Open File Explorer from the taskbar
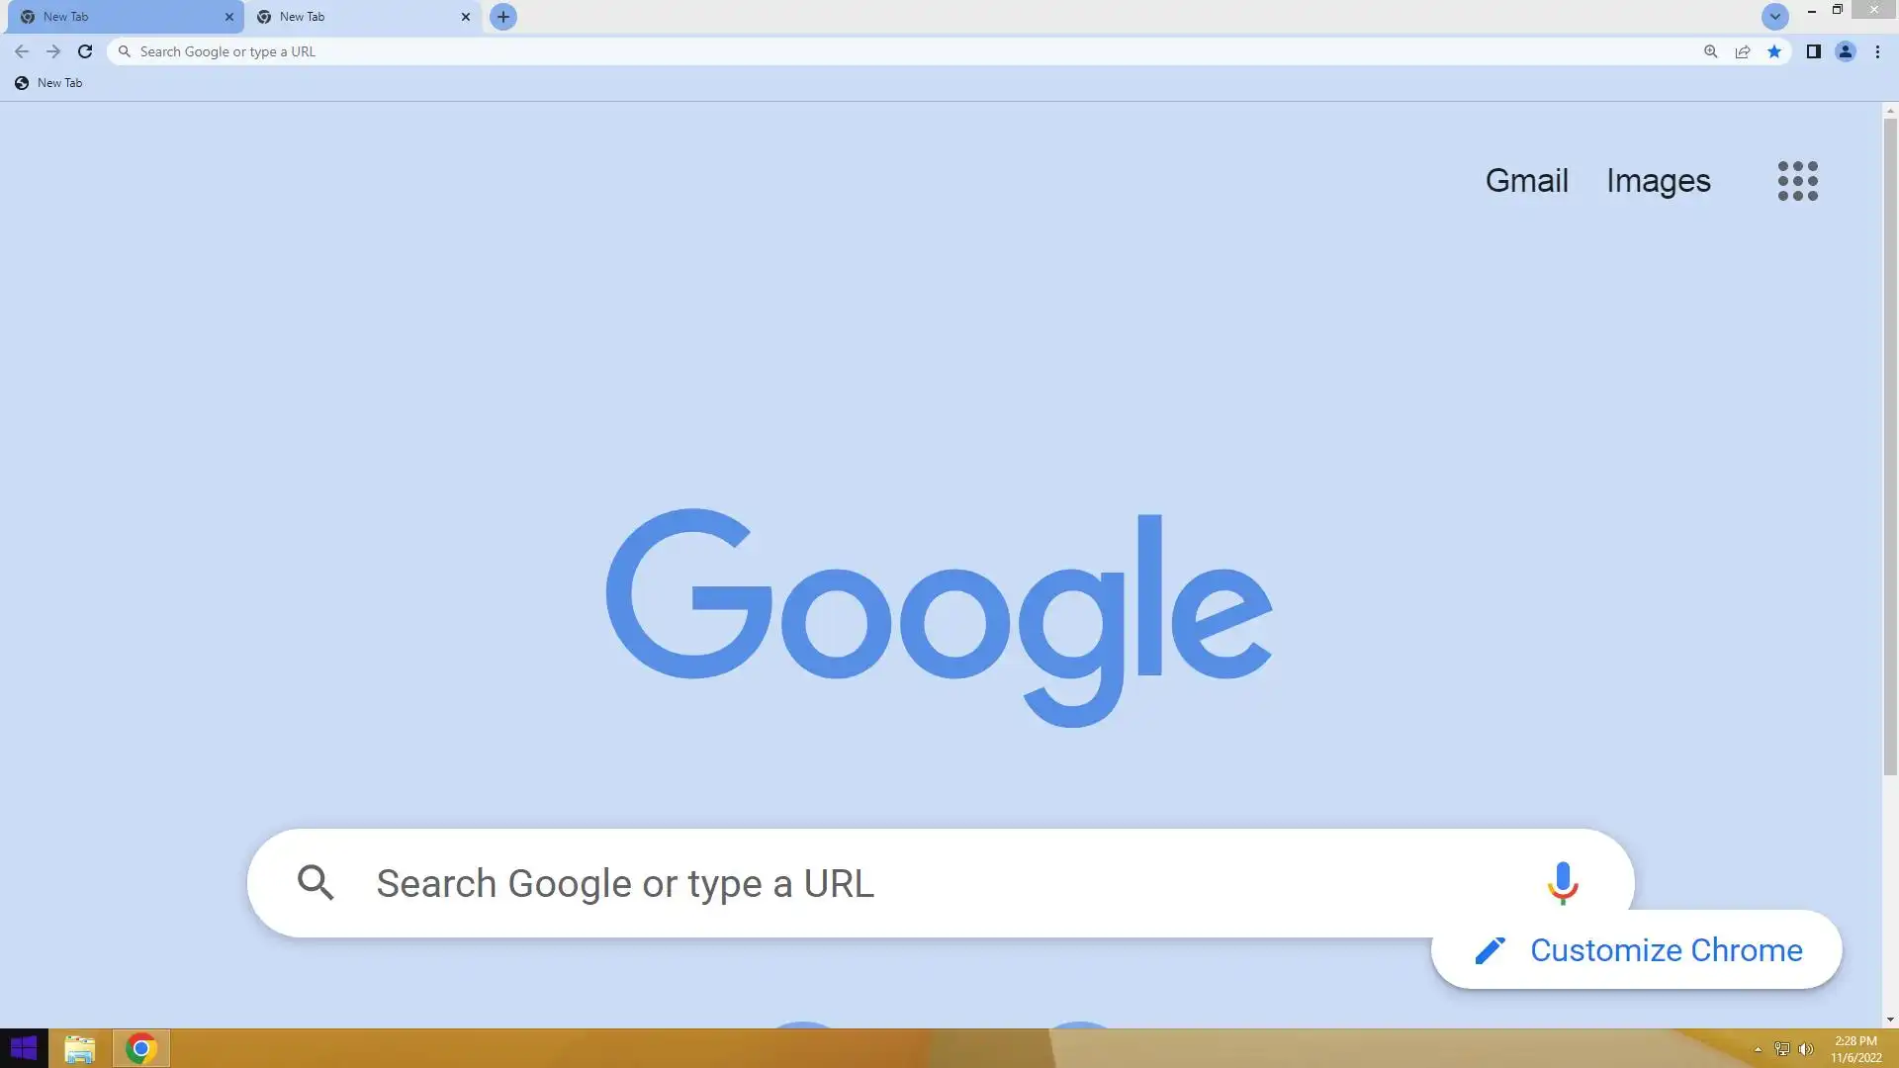This screenshot has width=1899, height=1068. 79,1049
